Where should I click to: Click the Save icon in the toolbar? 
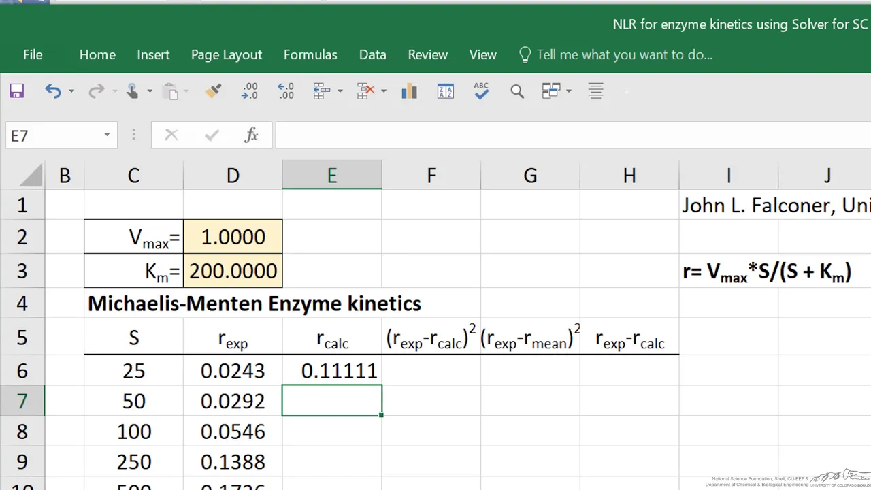tap(16, 91)
